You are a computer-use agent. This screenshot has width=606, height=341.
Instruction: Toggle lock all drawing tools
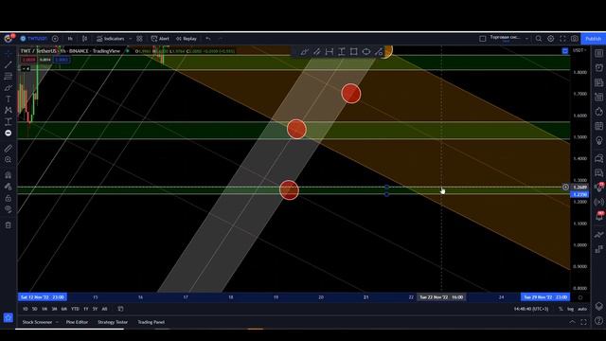click(9, 198)
